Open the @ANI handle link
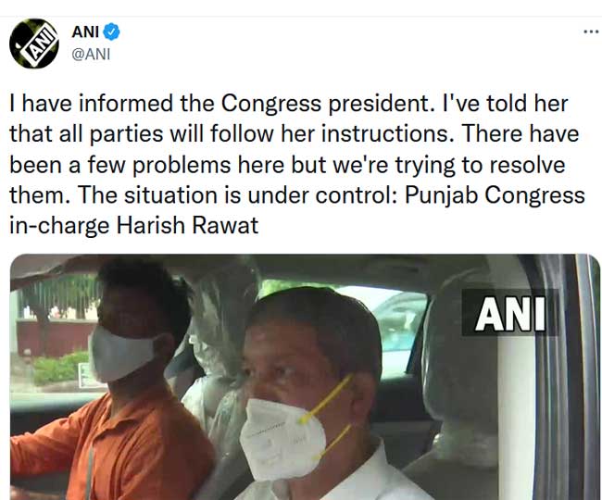The height and width of the screenshot is (500, 602). tap(91, 54)
